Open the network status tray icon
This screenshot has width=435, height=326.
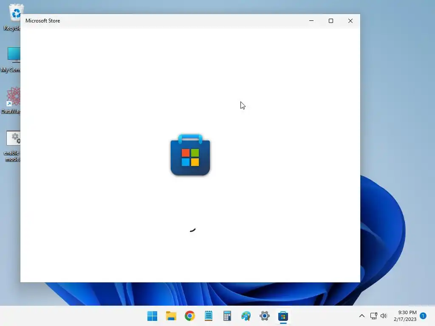click(373, 316)
